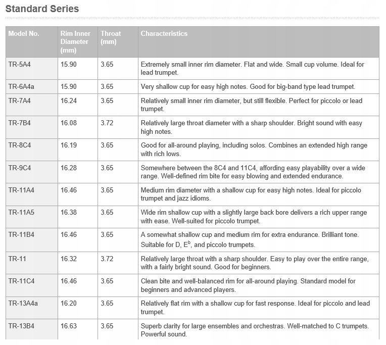Click the 'Good for beginners' TR-11 description
Viewport: 386px width, 345px height.
[x=255, y=263]
